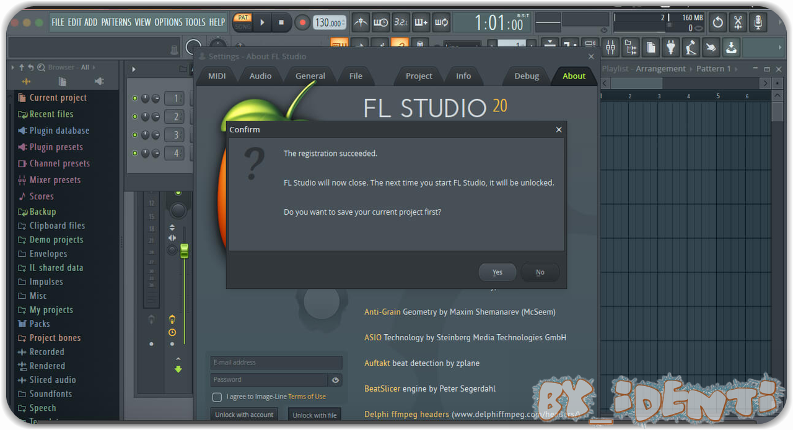Toggle channel 2 green mute LED

134,116
